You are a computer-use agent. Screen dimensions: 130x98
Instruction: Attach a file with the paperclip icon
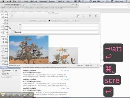(x=77, y=16)
